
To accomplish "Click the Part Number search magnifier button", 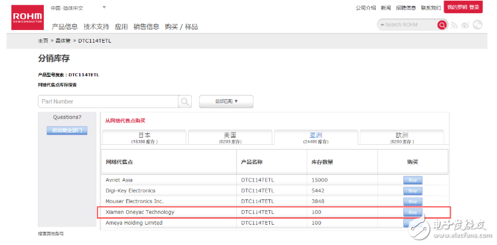I will (184, 101).
